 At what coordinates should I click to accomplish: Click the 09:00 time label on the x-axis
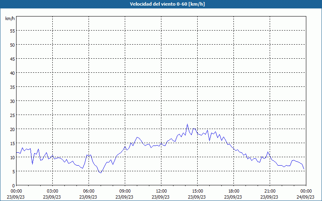(125, 191)
